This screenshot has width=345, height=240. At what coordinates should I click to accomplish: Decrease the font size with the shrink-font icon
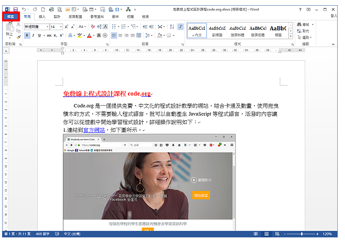point(72,27)
